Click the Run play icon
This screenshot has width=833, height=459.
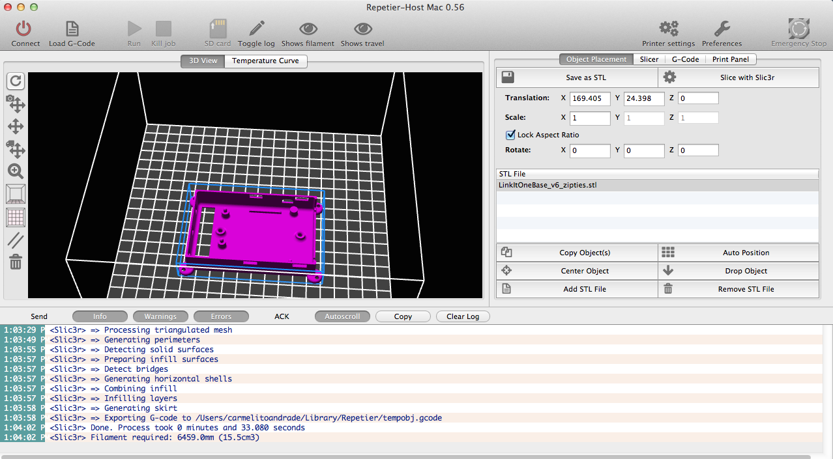134,29
